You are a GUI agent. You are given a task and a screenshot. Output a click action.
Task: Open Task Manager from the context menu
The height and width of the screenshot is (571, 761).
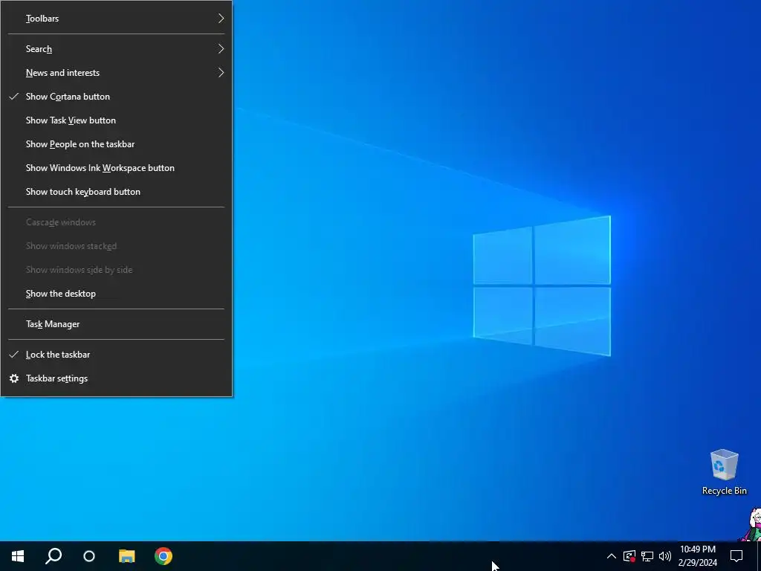coord(117,324)
